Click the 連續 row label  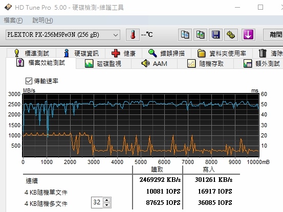(32, 181)
